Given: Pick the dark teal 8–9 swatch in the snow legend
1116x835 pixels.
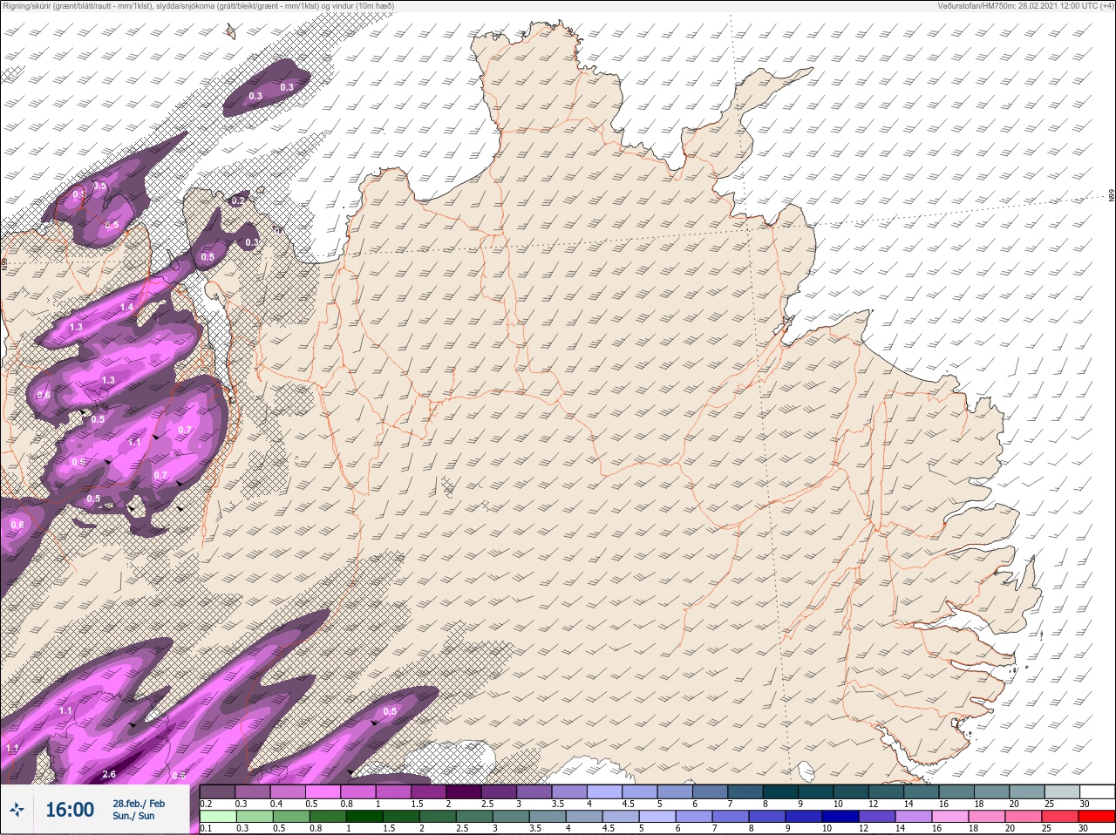Looking at the screenshot, I should [781, 791].
